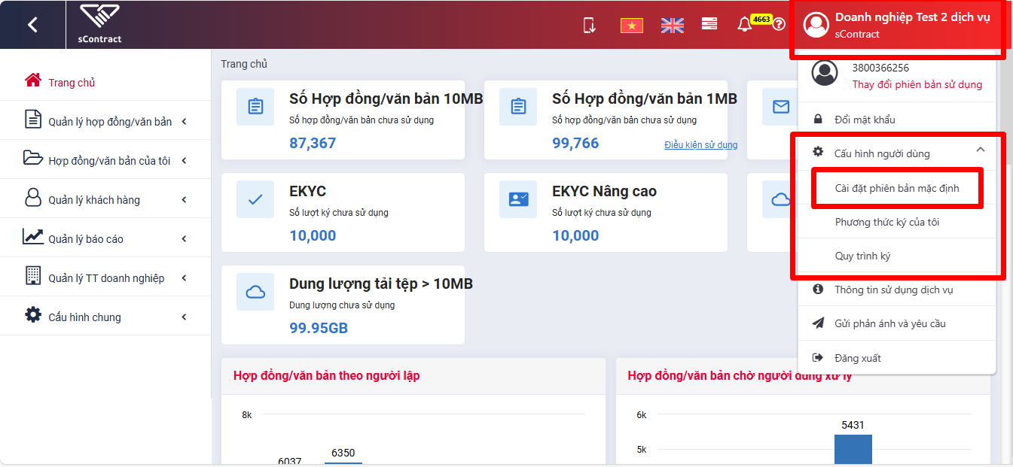Open Thông tin sử dụng dịch vụ
This screenshot has width=1013, height=467.
pyautogui.click(x=897, y=290)
